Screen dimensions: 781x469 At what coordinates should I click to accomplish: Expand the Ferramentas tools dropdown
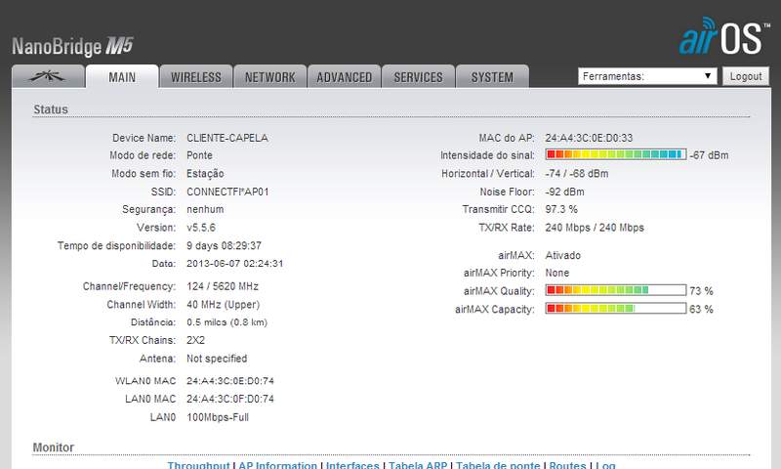pos(647,76)
